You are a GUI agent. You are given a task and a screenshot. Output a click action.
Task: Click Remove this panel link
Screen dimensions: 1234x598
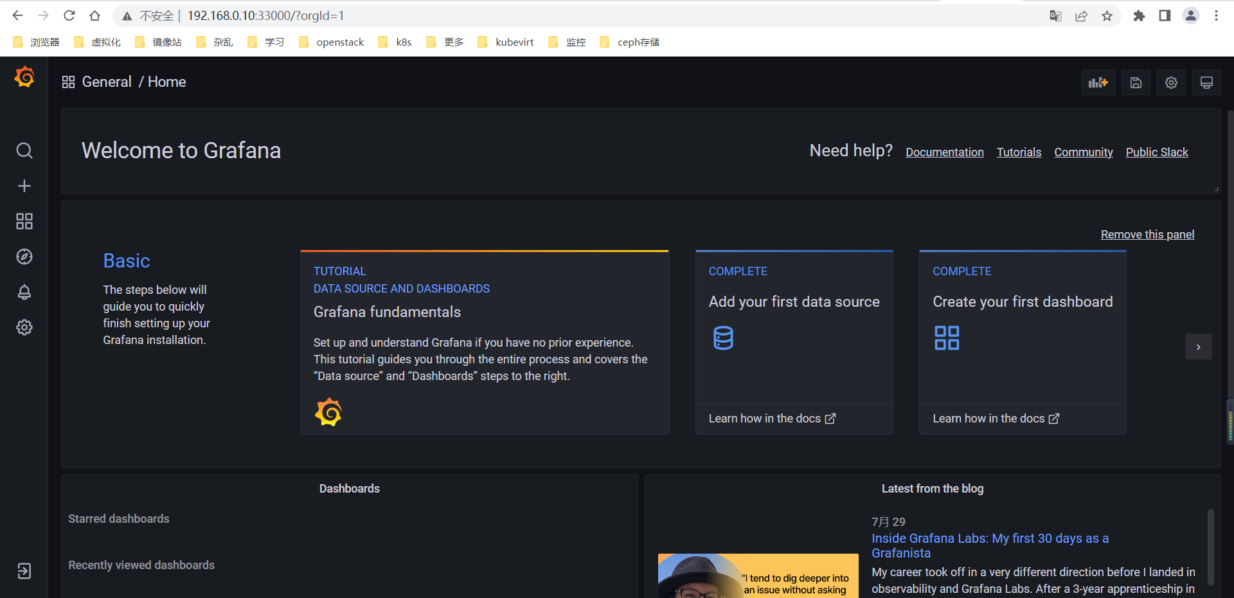coord(1147,235)
